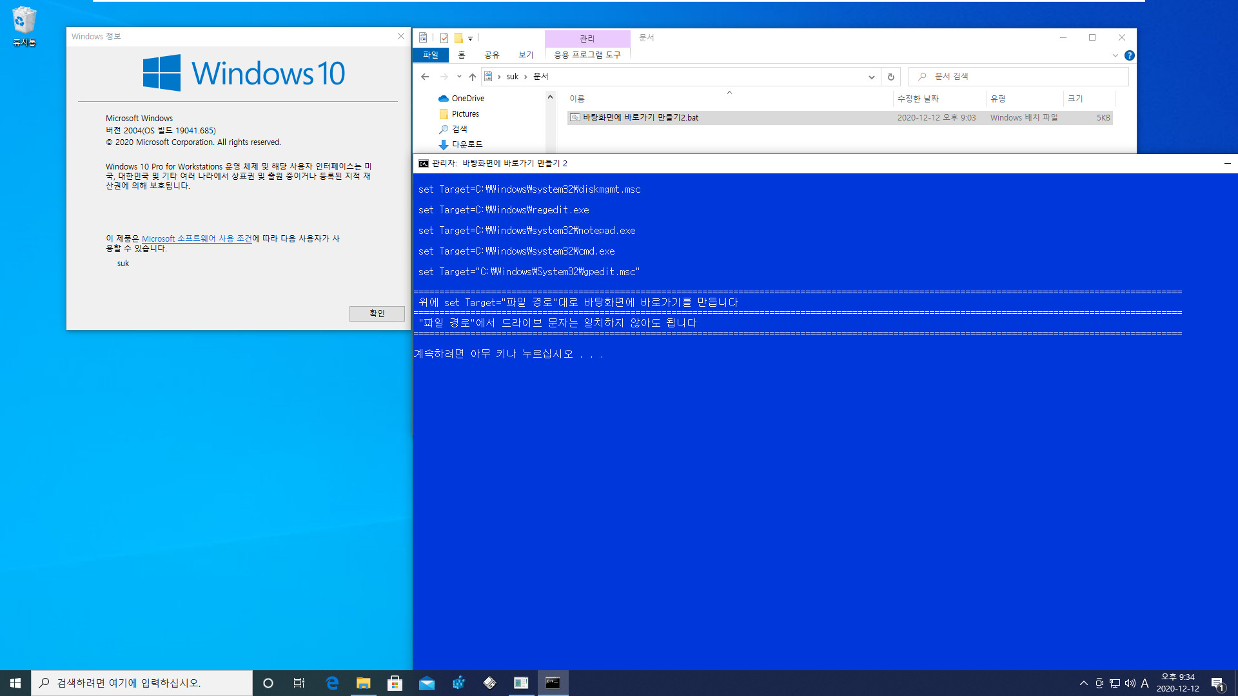Click the forward navigation arrow in Explorer
Viewport: 1238px width, 696px height.
[444, 77]
